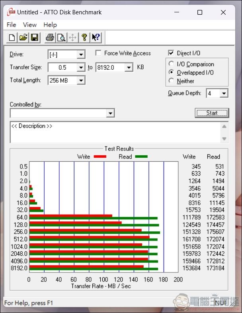Click the New document toolbar icon
The image size is (242, 313).
click(x=12, y=37)
